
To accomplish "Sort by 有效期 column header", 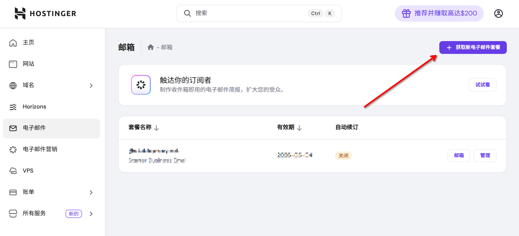I will tap(286, 127).
